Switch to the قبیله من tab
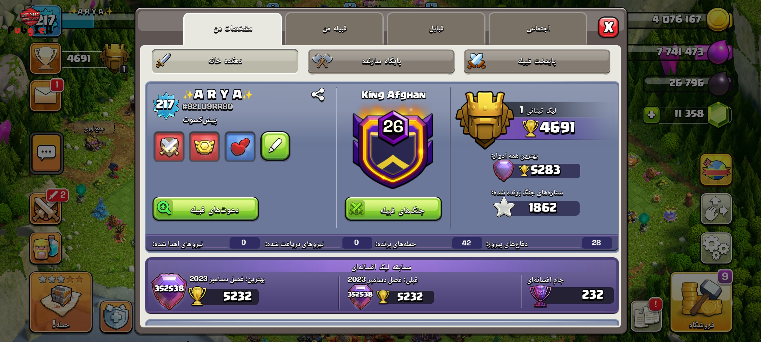 click(334, 29)
